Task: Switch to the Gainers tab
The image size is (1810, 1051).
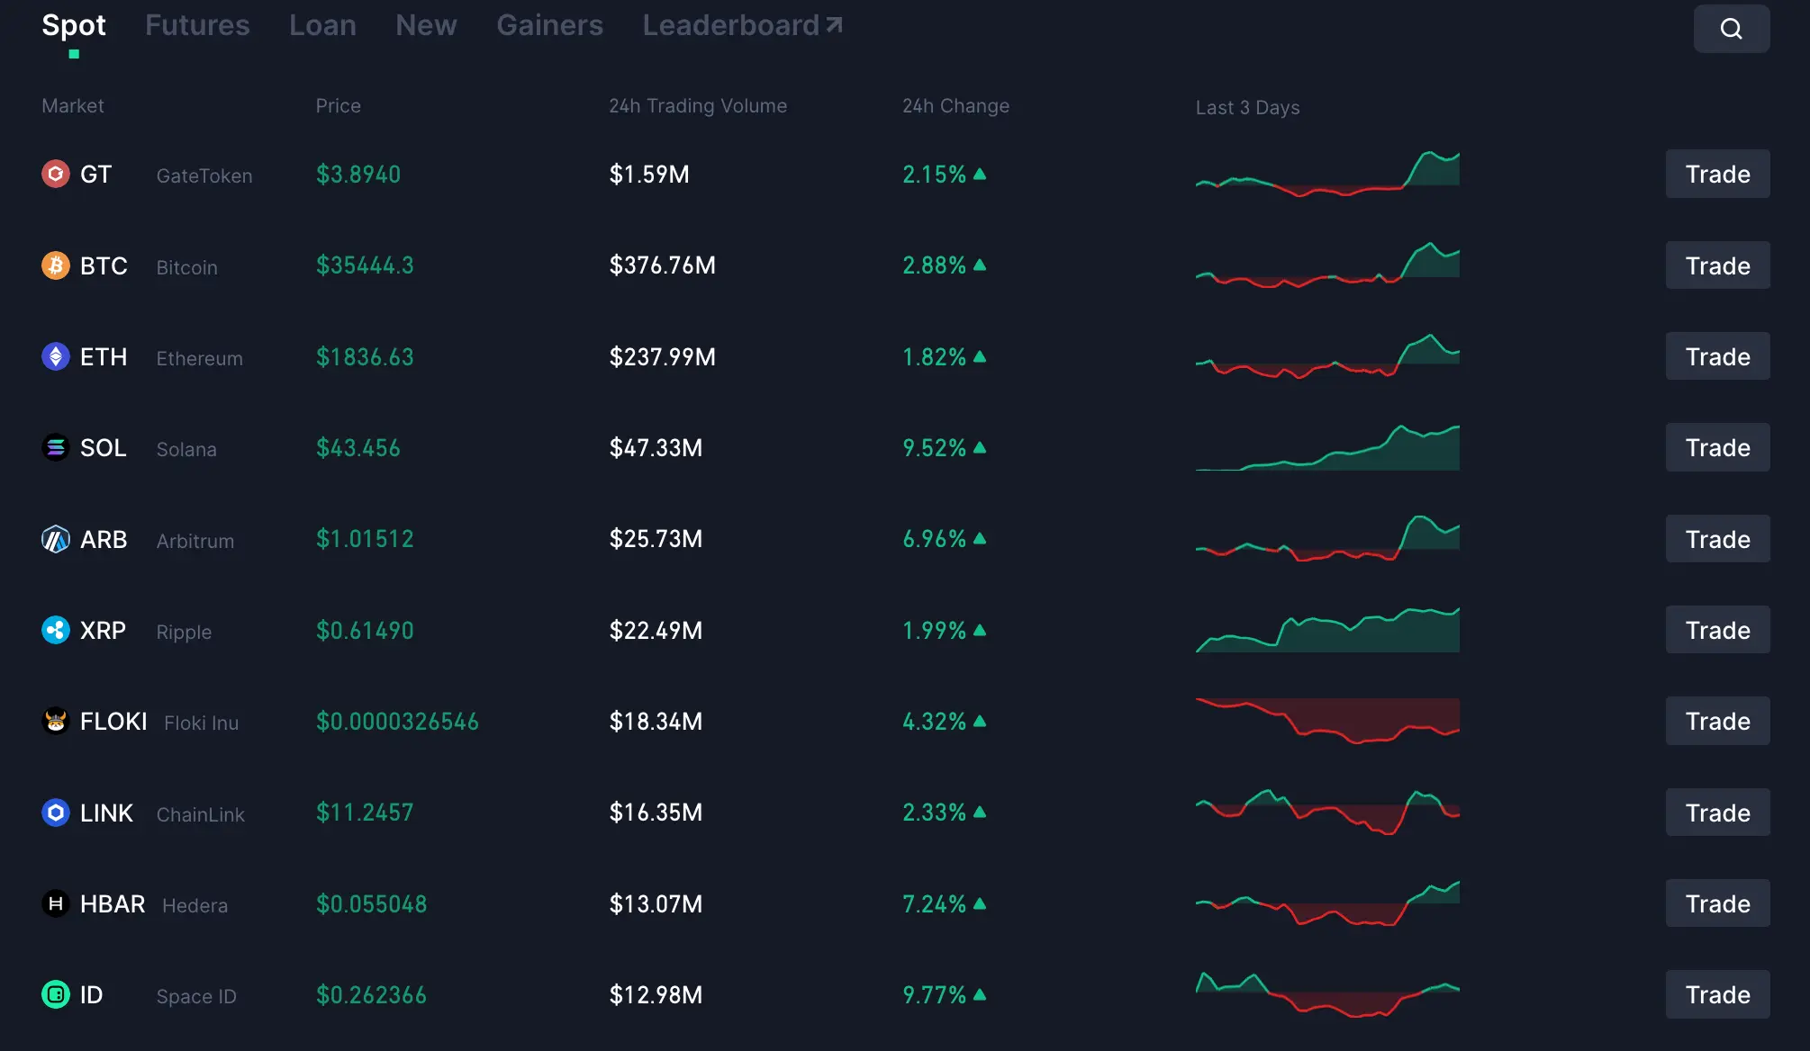Action: [549, 25]
